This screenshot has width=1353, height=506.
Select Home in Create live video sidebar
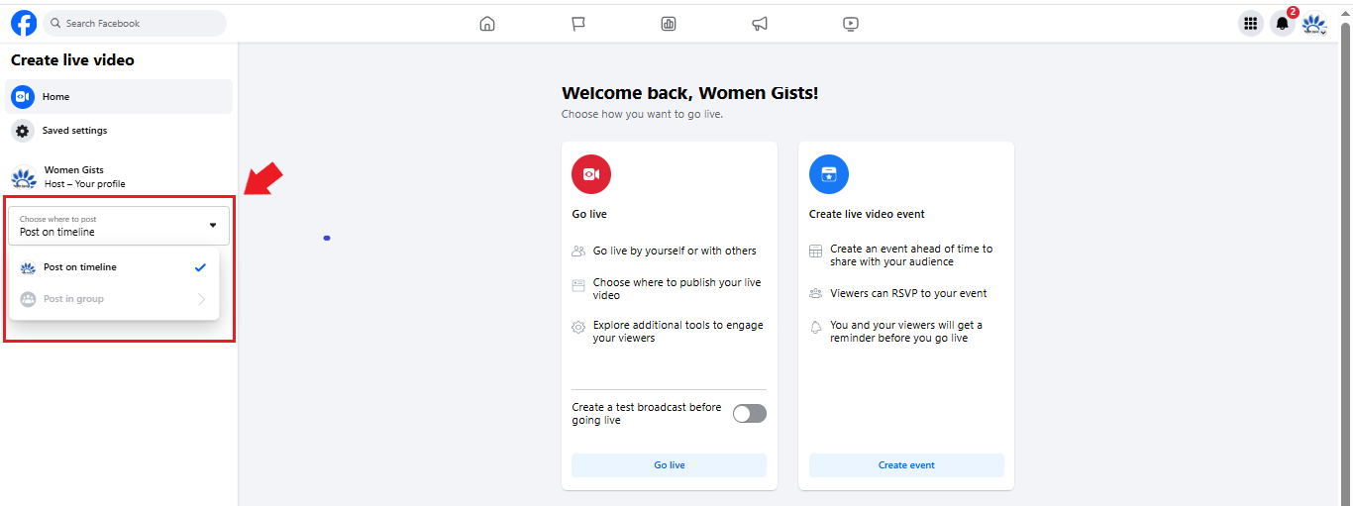pos(119,97)
